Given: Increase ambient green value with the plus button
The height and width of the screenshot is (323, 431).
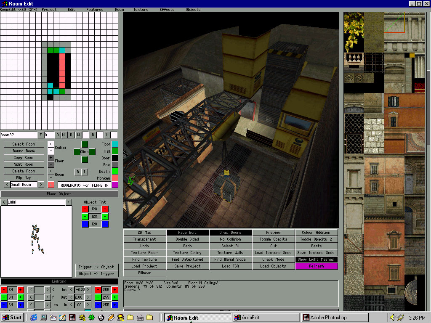Looking at the screenshot, I should click(20, 297).
